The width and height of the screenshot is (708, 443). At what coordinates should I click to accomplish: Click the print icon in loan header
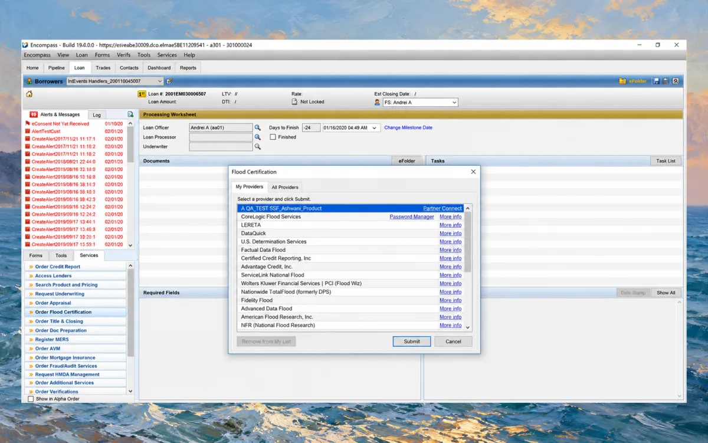click(x=666, y=81)
